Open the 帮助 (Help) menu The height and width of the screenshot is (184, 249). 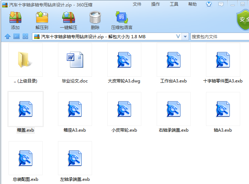point(193,4)
